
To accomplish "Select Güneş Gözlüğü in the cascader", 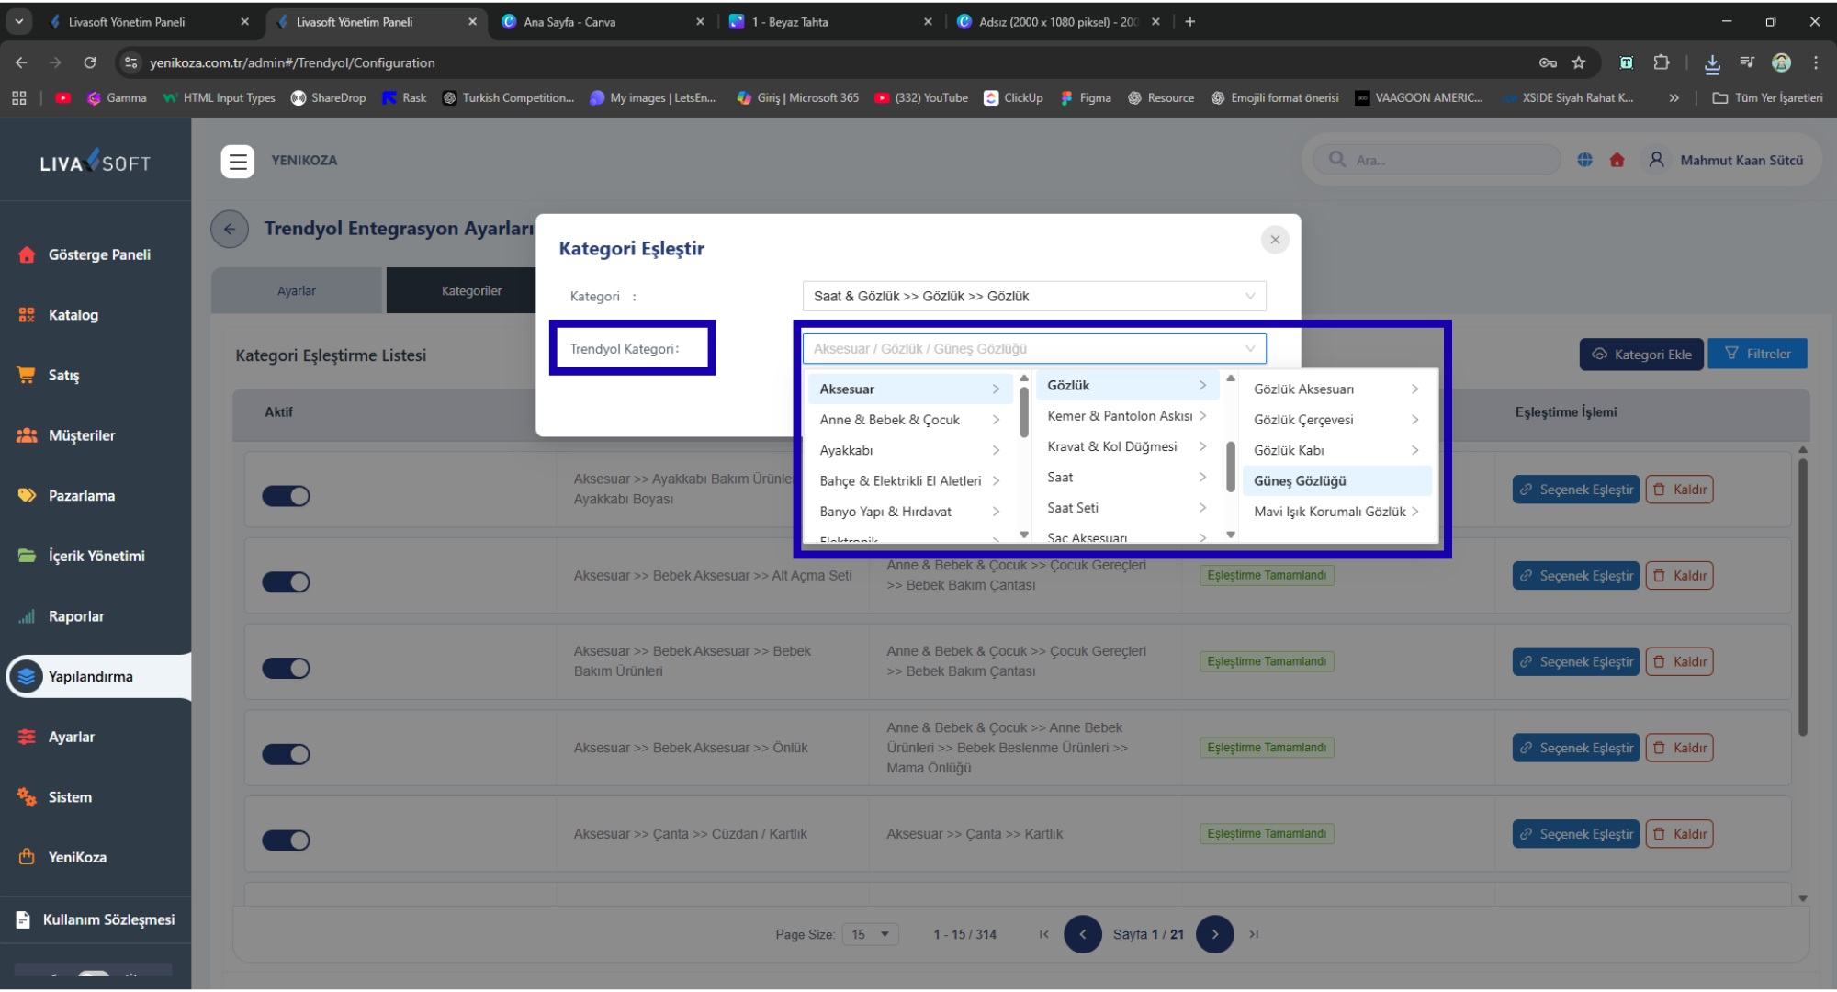I will [1300, 480].
